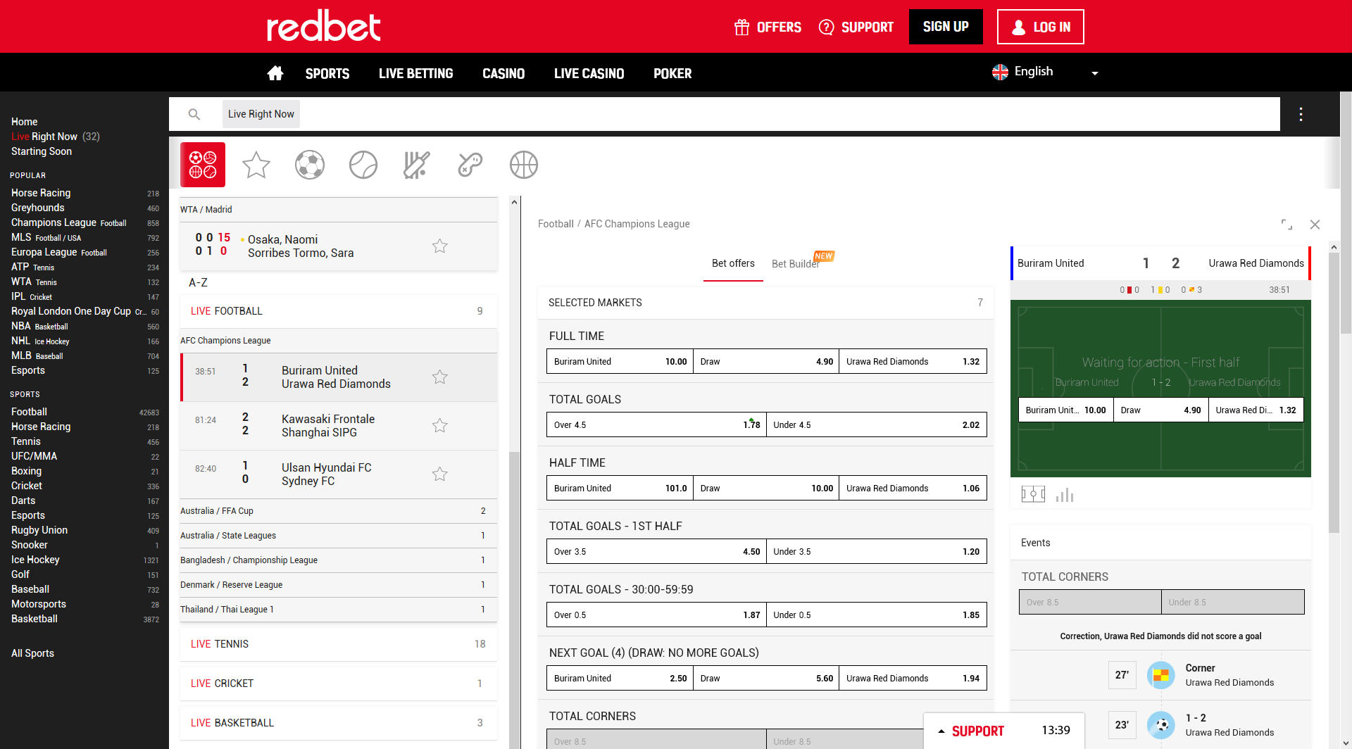Screen dimensions: 1352x749
Task: Filter live events by football icon
Action: click(310, 165)
